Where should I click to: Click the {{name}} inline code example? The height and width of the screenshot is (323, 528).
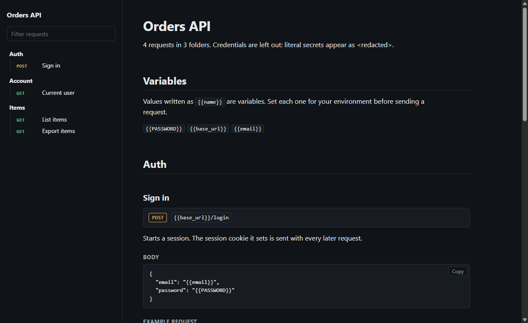click(x=210, y=102)
